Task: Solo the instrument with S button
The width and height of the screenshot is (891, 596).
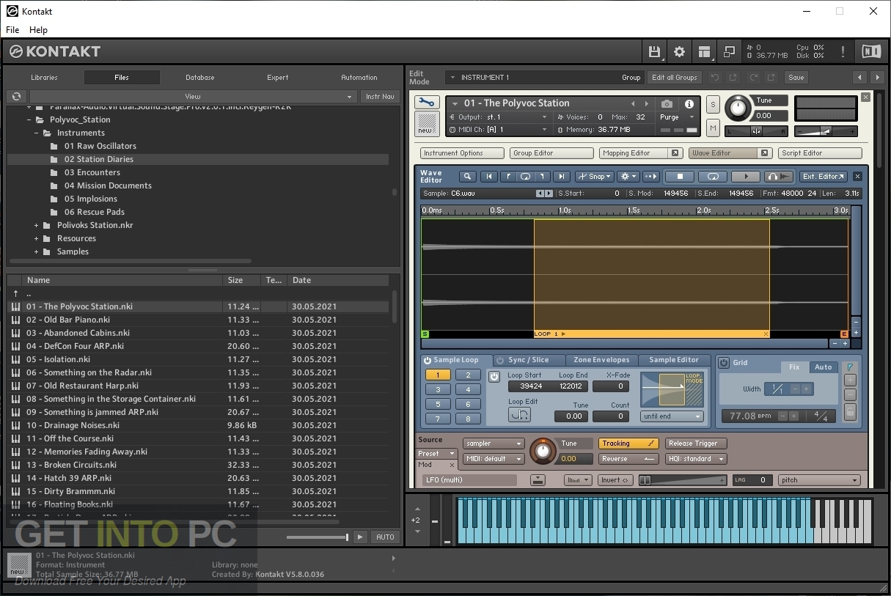Action: (x=713, y=105)
